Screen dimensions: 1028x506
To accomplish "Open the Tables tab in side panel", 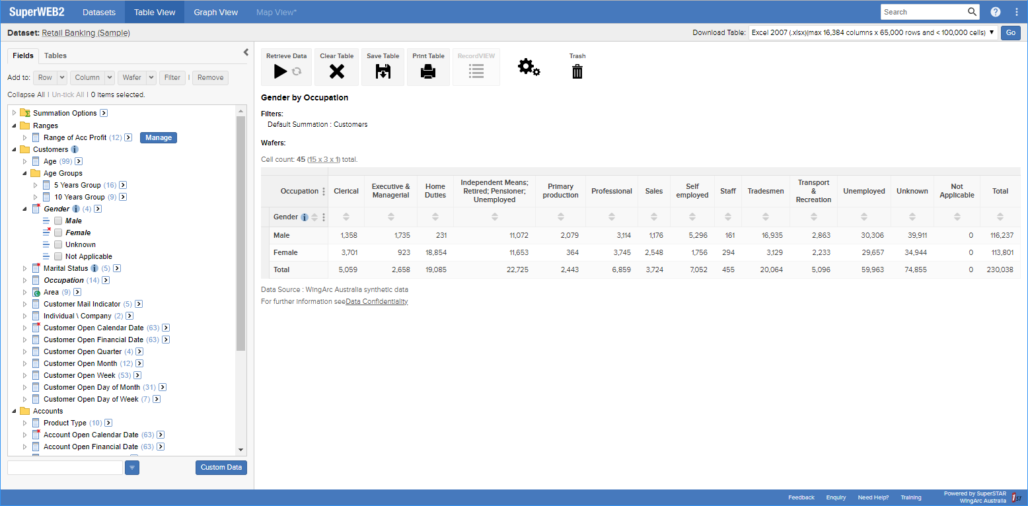I will pos(55,55).
